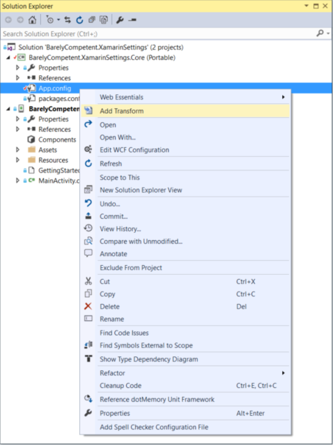The width and height of the screenshot is (333, 445).
Task: Choose Scope to This
Action: click(x=185, y=178)
